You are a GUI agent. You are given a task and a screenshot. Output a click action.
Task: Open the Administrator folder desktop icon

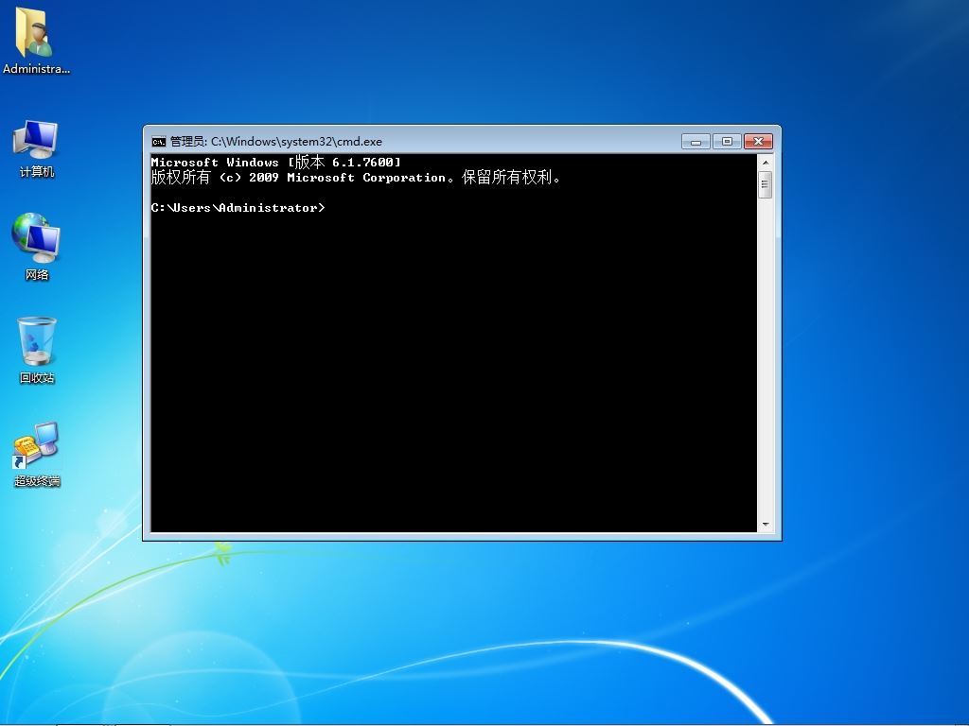pyautogui.click(x=36, y=42)
